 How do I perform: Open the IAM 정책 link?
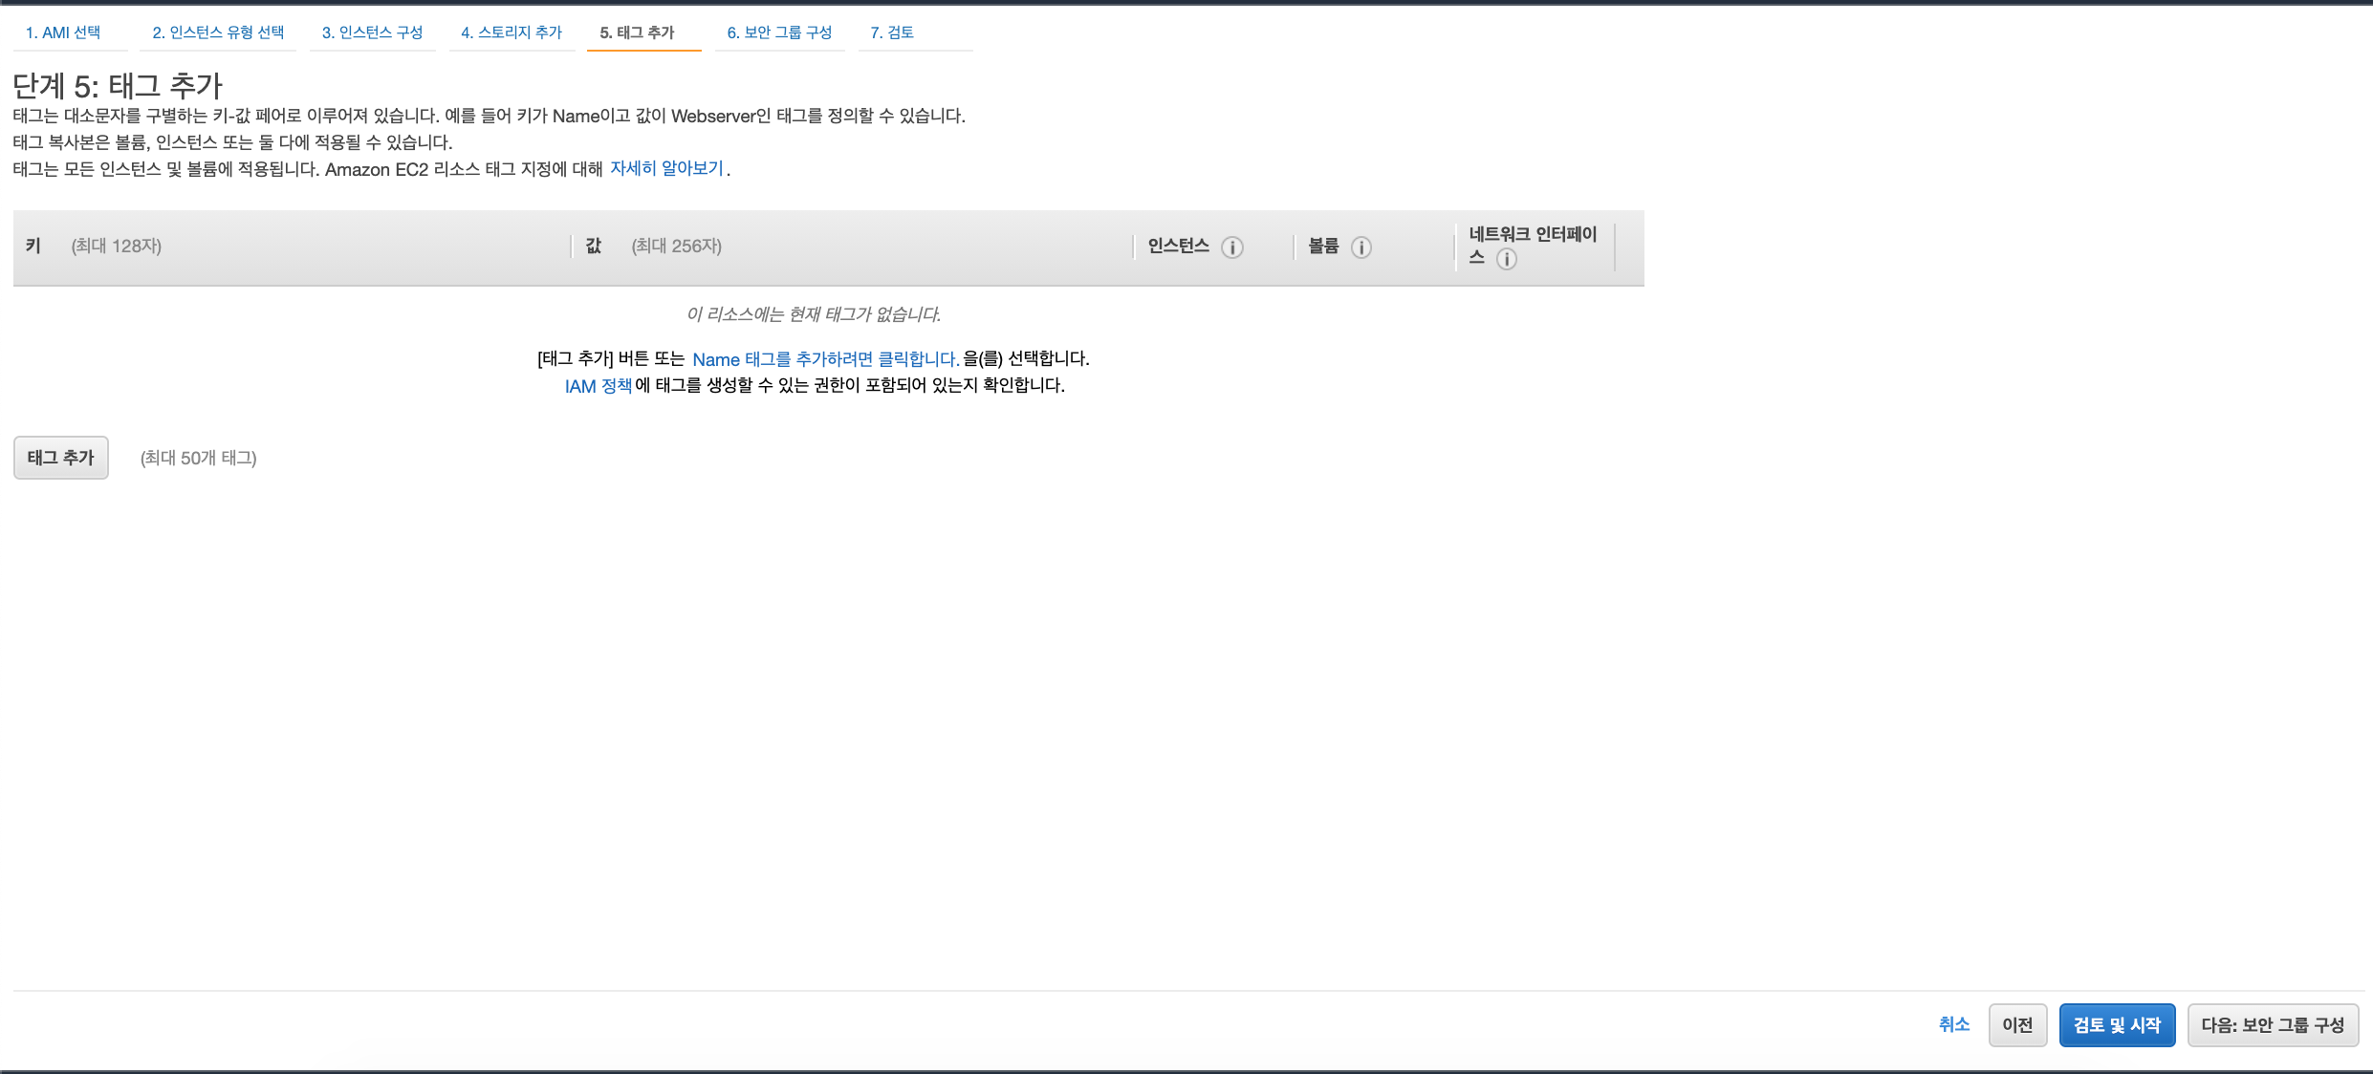(x=598, y=386)
